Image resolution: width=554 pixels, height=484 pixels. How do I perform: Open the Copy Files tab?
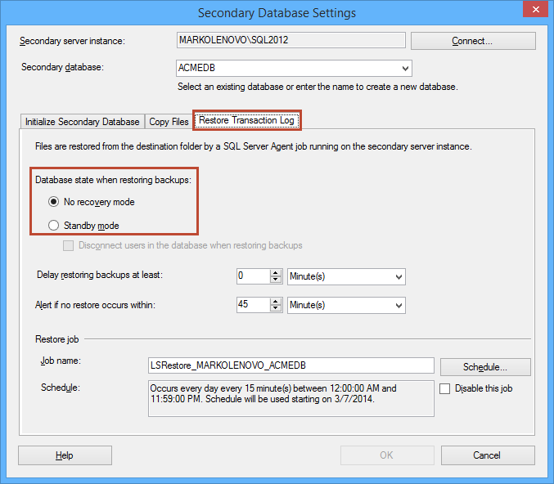[169, 122]
